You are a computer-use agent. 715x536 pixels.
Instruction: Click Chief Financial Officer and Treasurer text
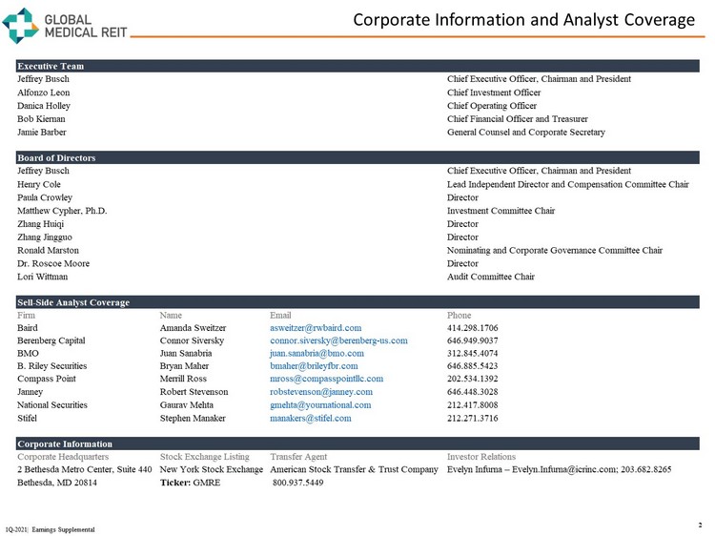tap(517, 119)
